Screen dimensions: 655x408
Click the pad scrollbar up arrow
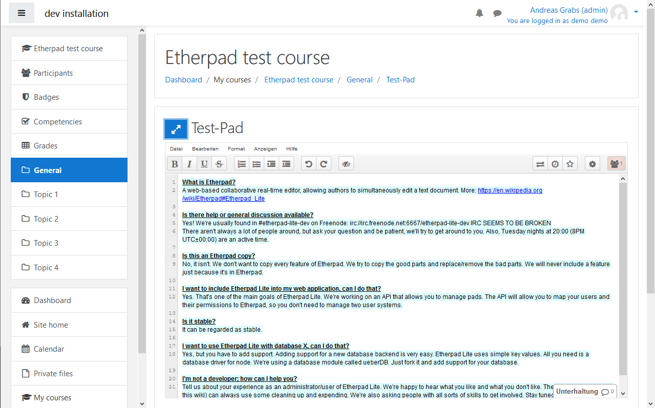tap(623, 179)
